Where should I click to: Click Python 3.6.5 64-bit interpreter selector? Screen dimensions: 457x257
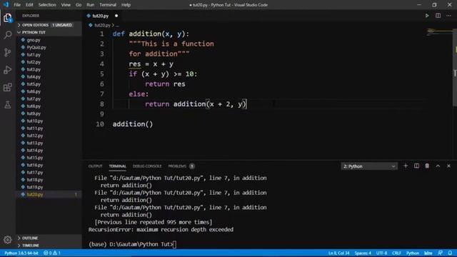click(21, 253)
